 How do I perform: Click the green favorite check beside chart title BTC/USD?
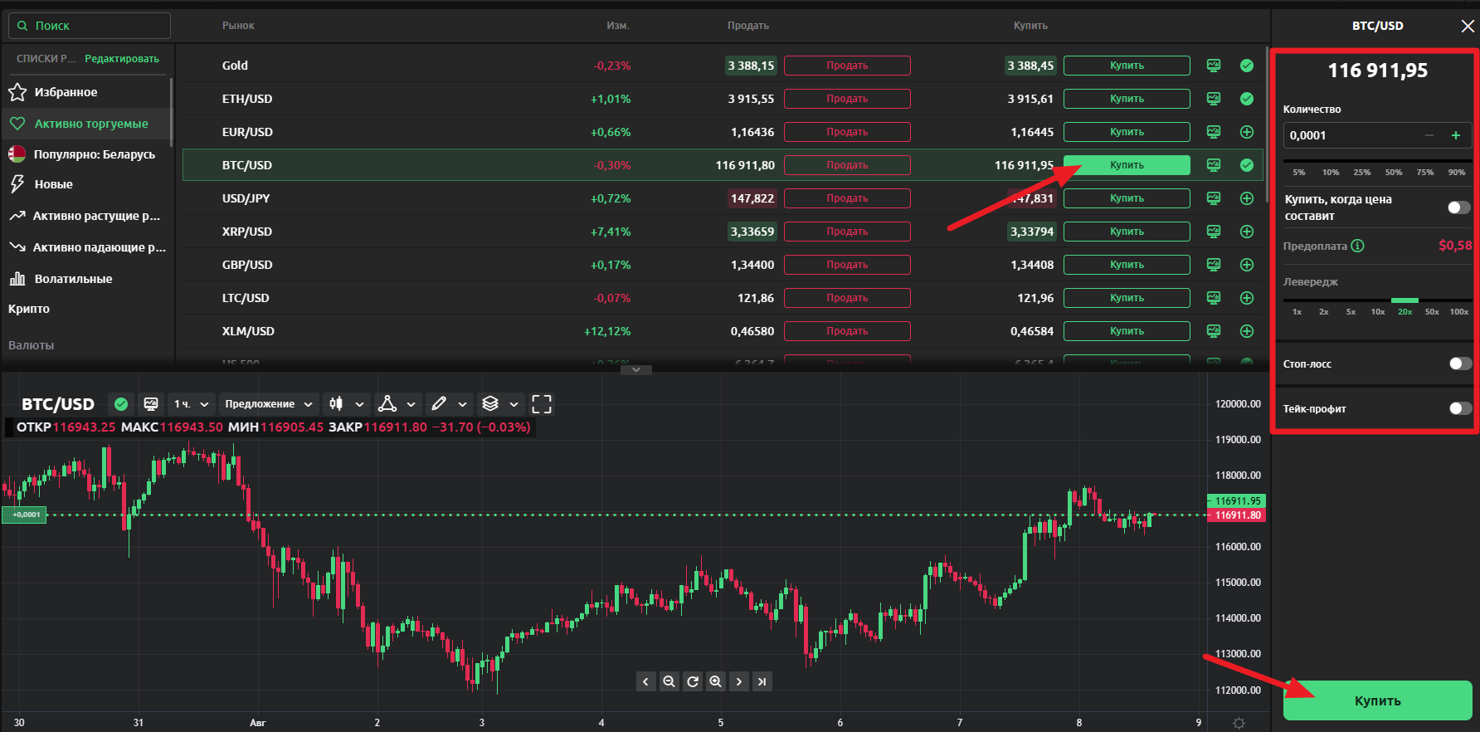pyautogui.click(x=121, y=404)
